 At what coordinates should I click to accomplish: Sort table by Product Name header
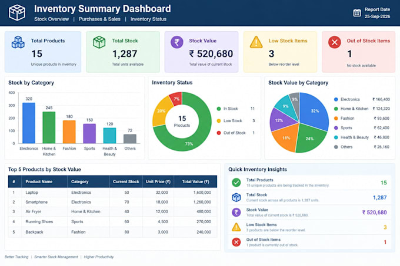click(39, 181)
